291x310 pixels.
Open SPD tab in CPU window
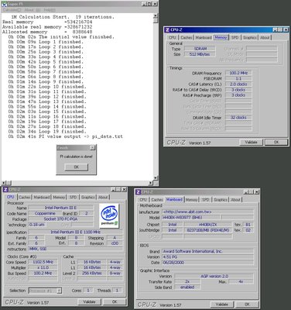[73, 197]
